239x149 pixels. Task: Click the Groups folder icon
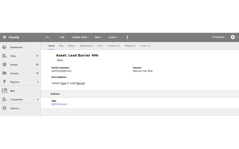[x=4, y=73]
